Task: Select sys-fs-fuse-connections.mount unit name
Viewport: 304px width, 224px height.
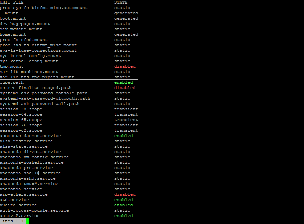Action: pos(38,50)
